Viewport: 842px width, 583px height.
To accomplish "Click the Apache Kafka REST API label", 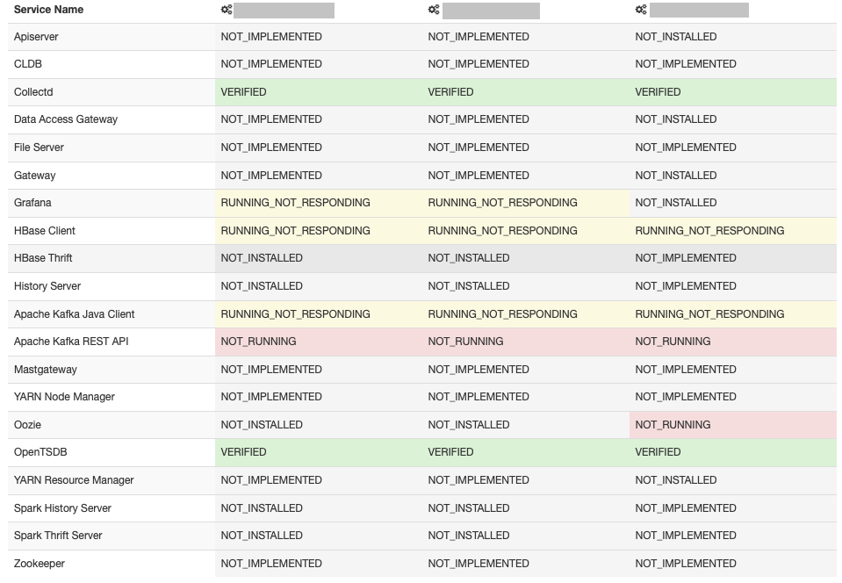I will (x=71, y=342).
